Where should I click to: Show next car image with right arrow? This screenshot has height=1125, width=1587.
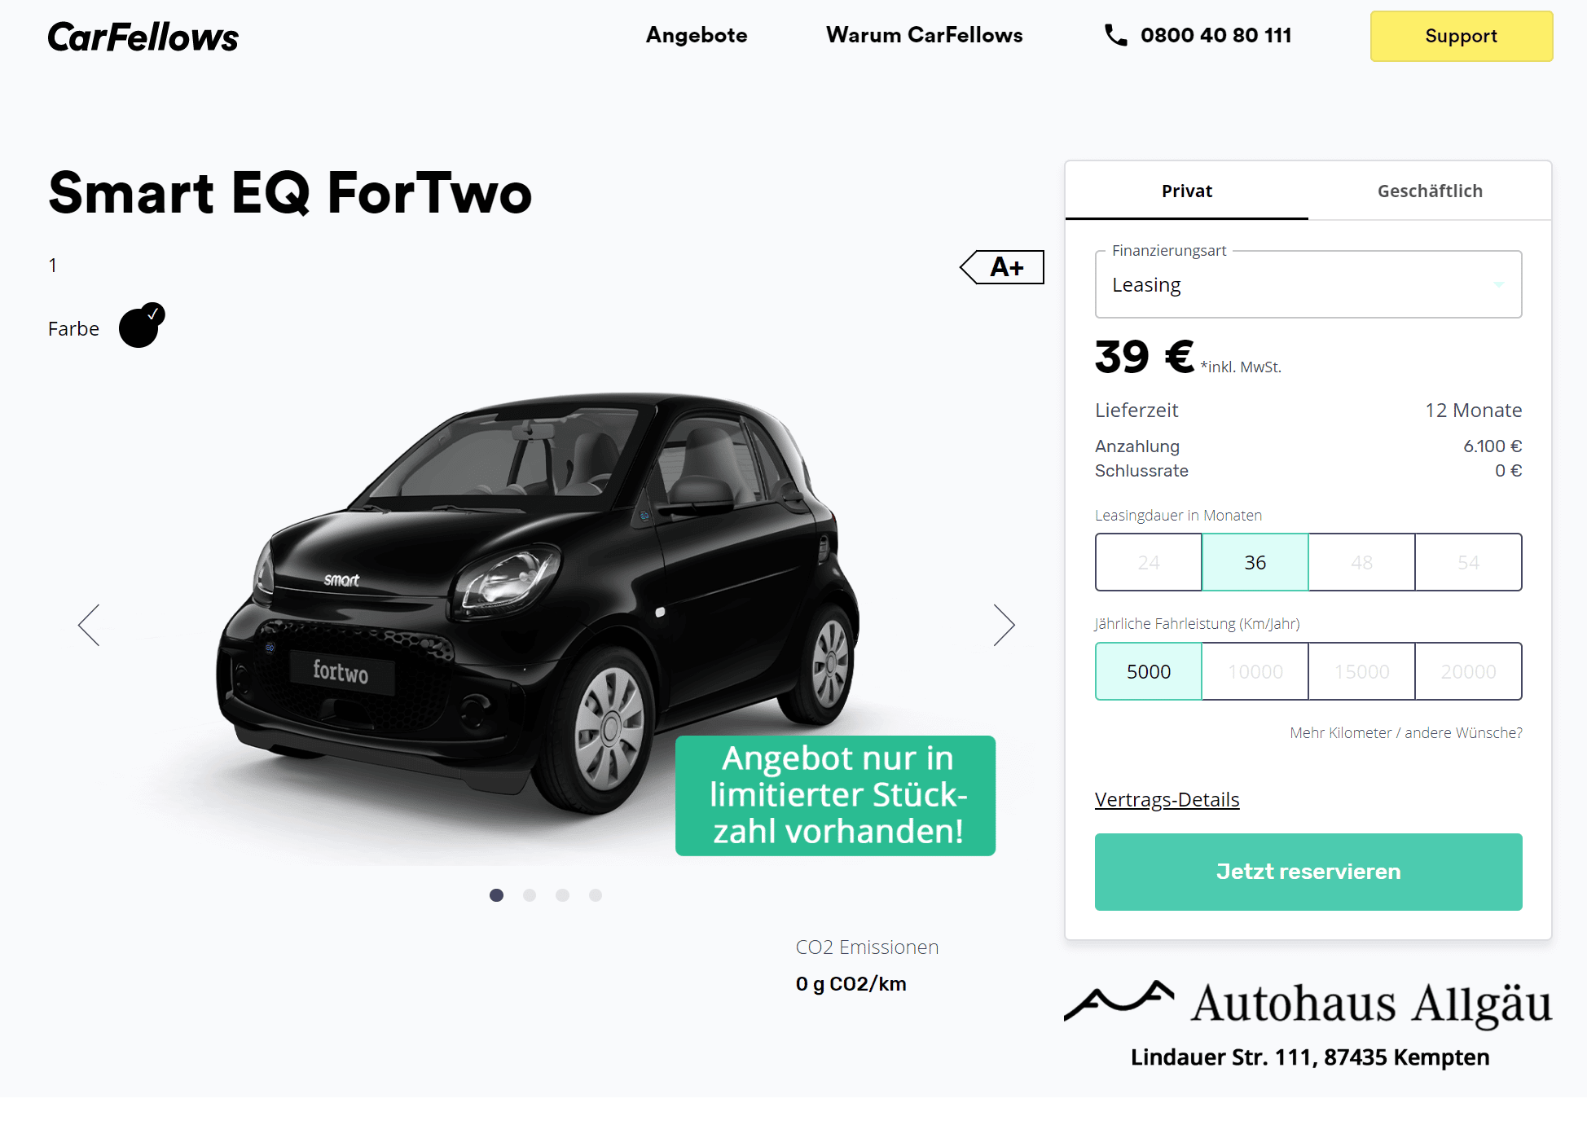pyautogui.click(x=1004, y=625)
